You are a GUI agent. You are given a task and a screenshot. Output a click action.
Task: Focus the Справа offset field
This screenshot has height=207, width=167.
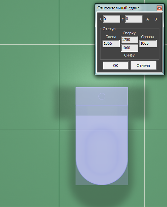(148, 43)
